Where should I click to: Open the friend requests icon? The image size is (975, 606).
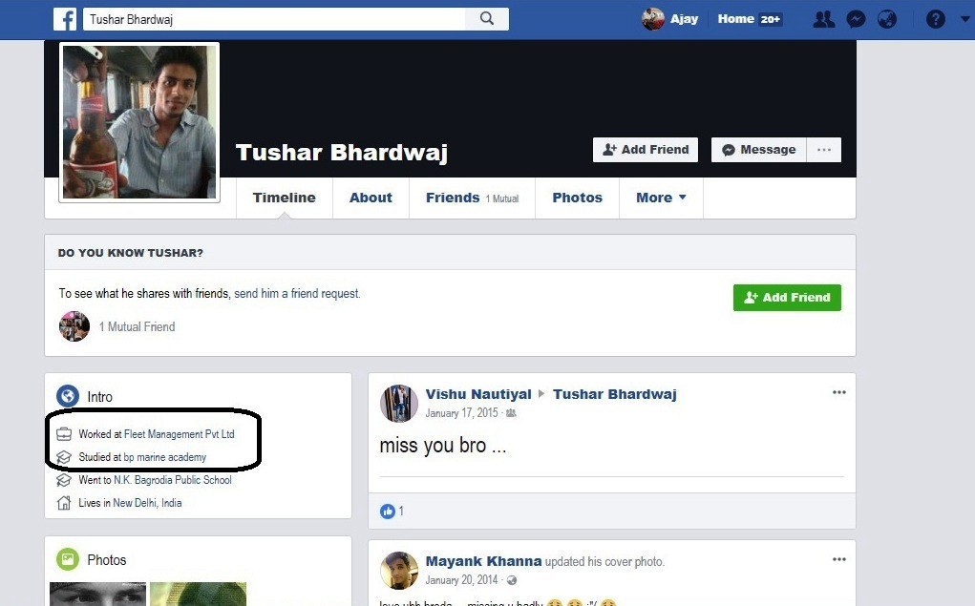tap(824, 19)
